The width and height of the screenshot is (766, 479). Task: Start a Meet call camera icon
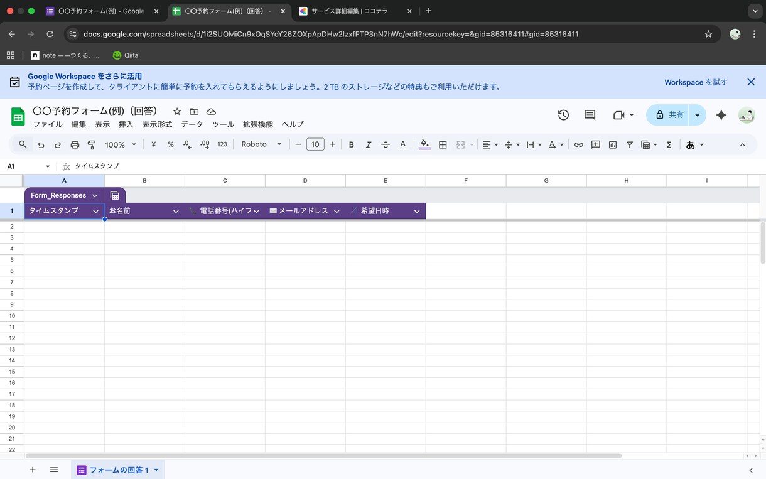618,115
